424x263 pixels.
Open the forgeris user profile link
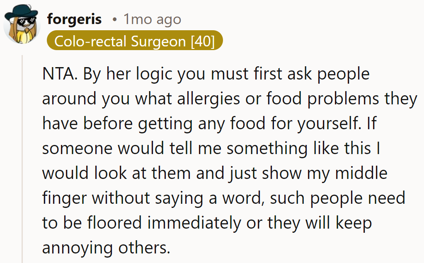click(x=74, y=19)
